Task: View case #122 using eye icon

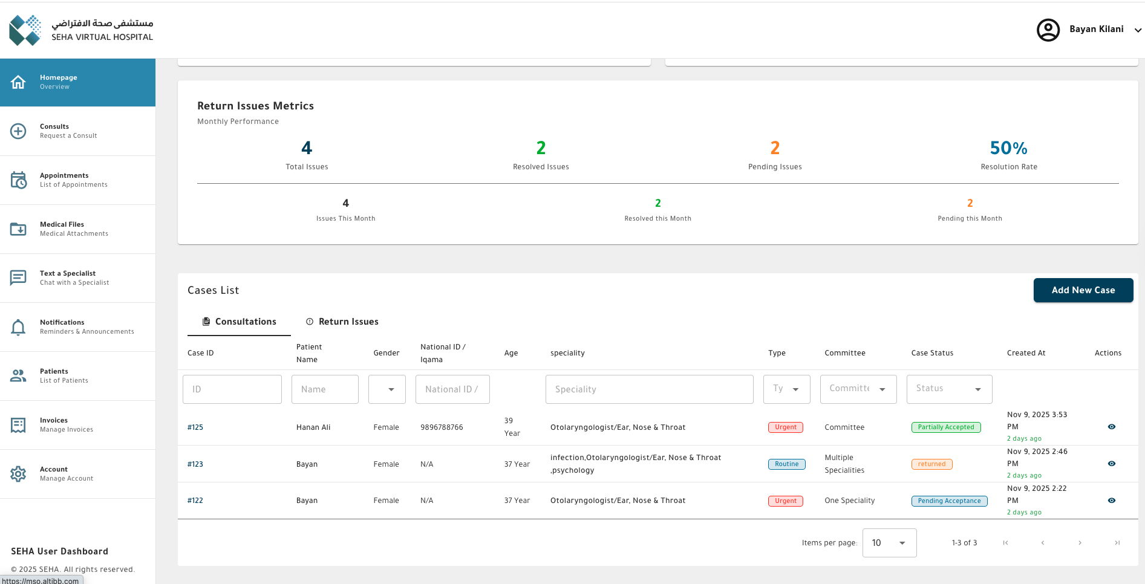Action: pos(1111,501)
